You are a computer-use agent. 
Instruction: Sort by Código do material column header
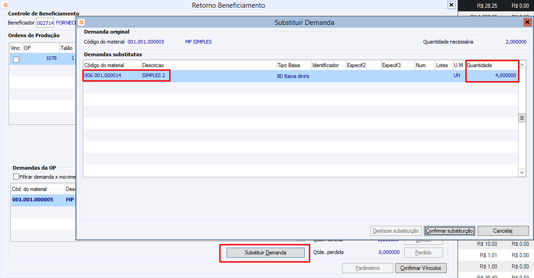click(112, 65)
